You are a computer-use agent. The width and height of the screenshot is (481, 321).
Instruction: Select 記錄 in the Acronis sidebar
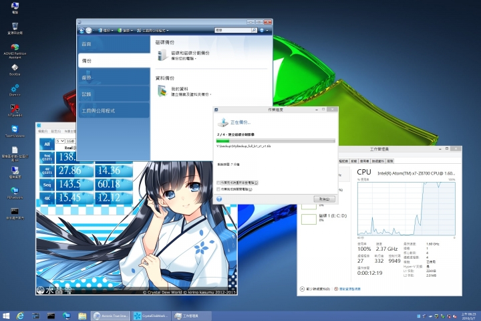click(114, 94)
